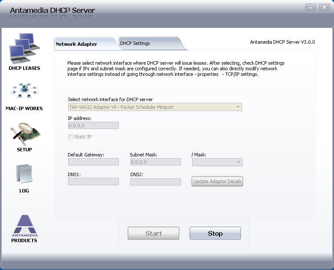Switch to the Network Adapter tab
Screen dimensions: 334x270
click(85, 44)
